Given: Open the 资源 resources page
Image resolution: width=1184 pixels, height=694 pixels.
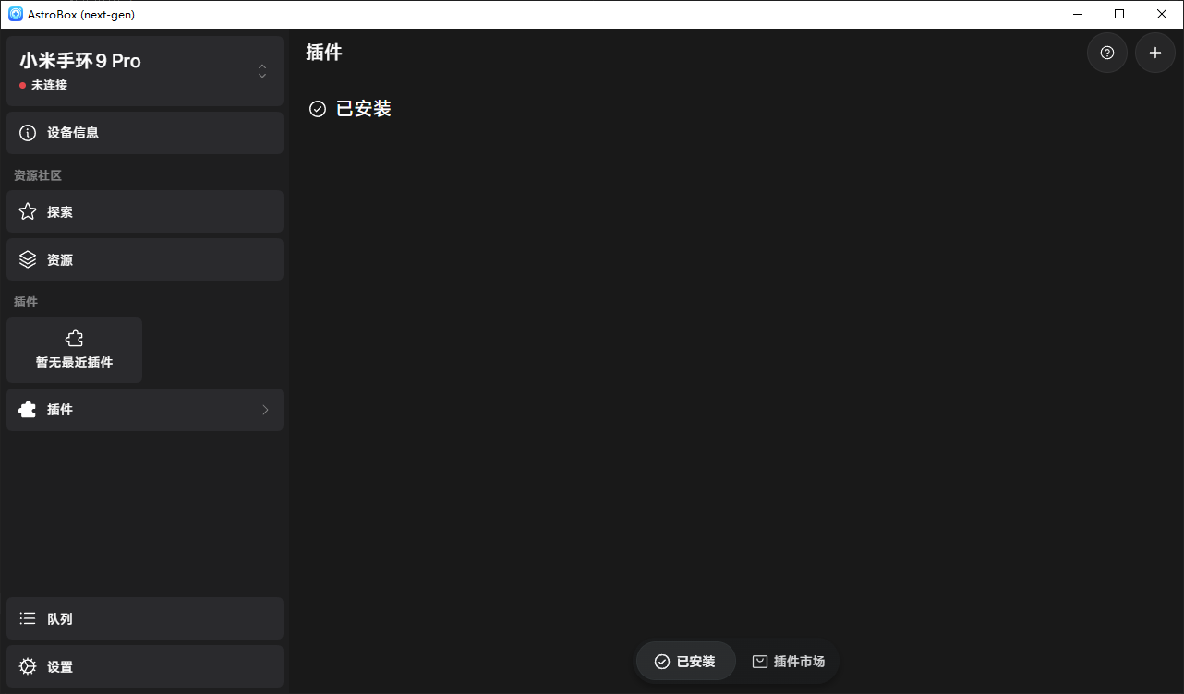Looking at the screenshot, I should [145, 259].
